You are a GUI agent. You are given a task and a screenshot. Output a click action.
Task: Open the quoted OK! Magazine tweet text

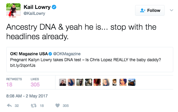(86, 60)
